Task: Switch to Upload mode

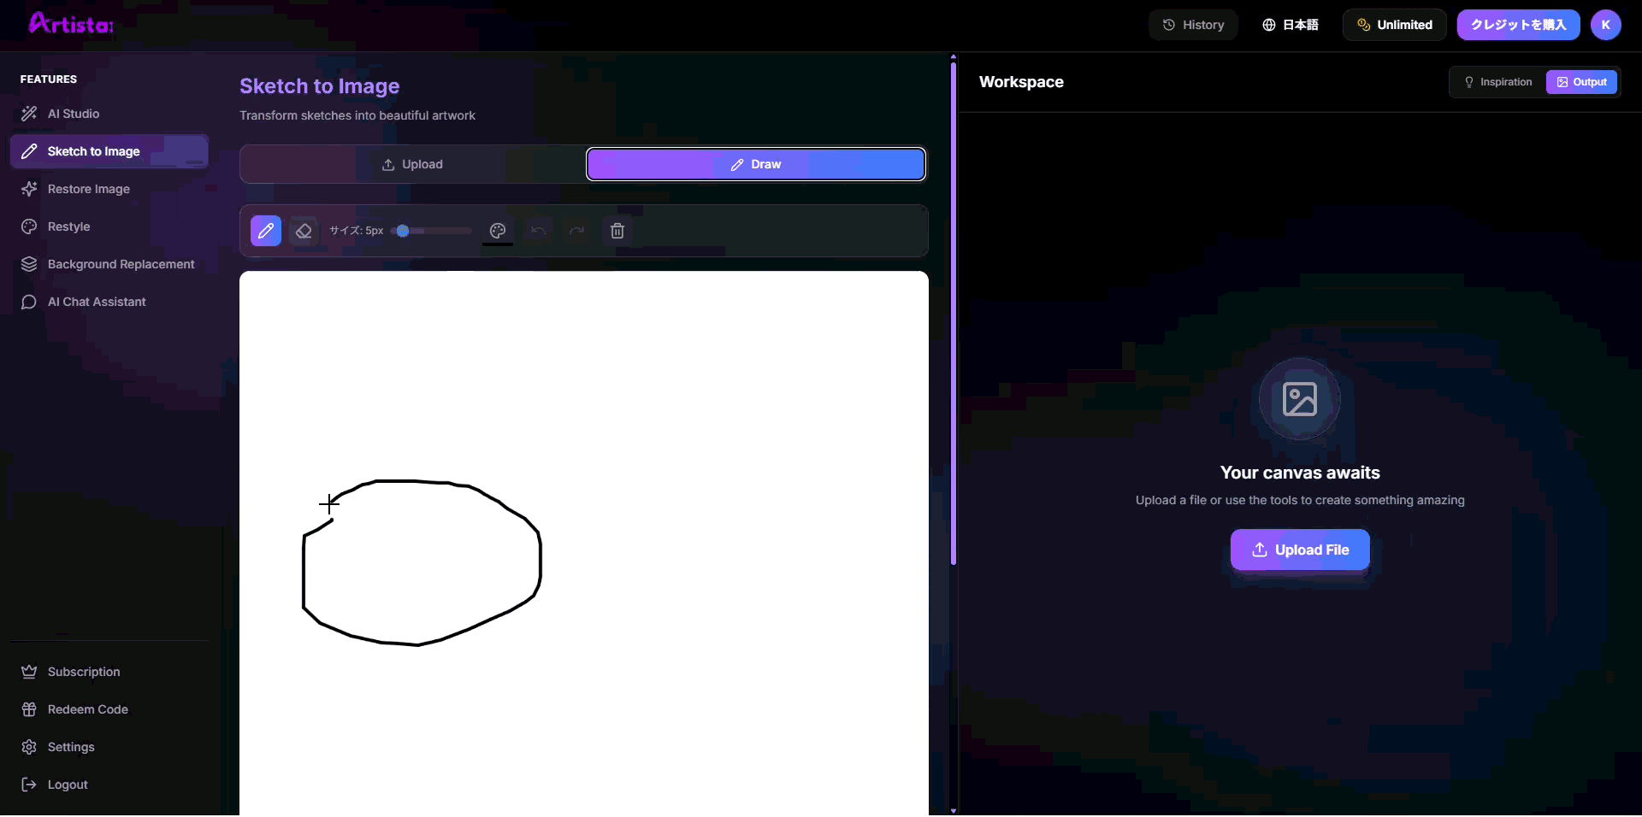Action: [x=412, y=164]
